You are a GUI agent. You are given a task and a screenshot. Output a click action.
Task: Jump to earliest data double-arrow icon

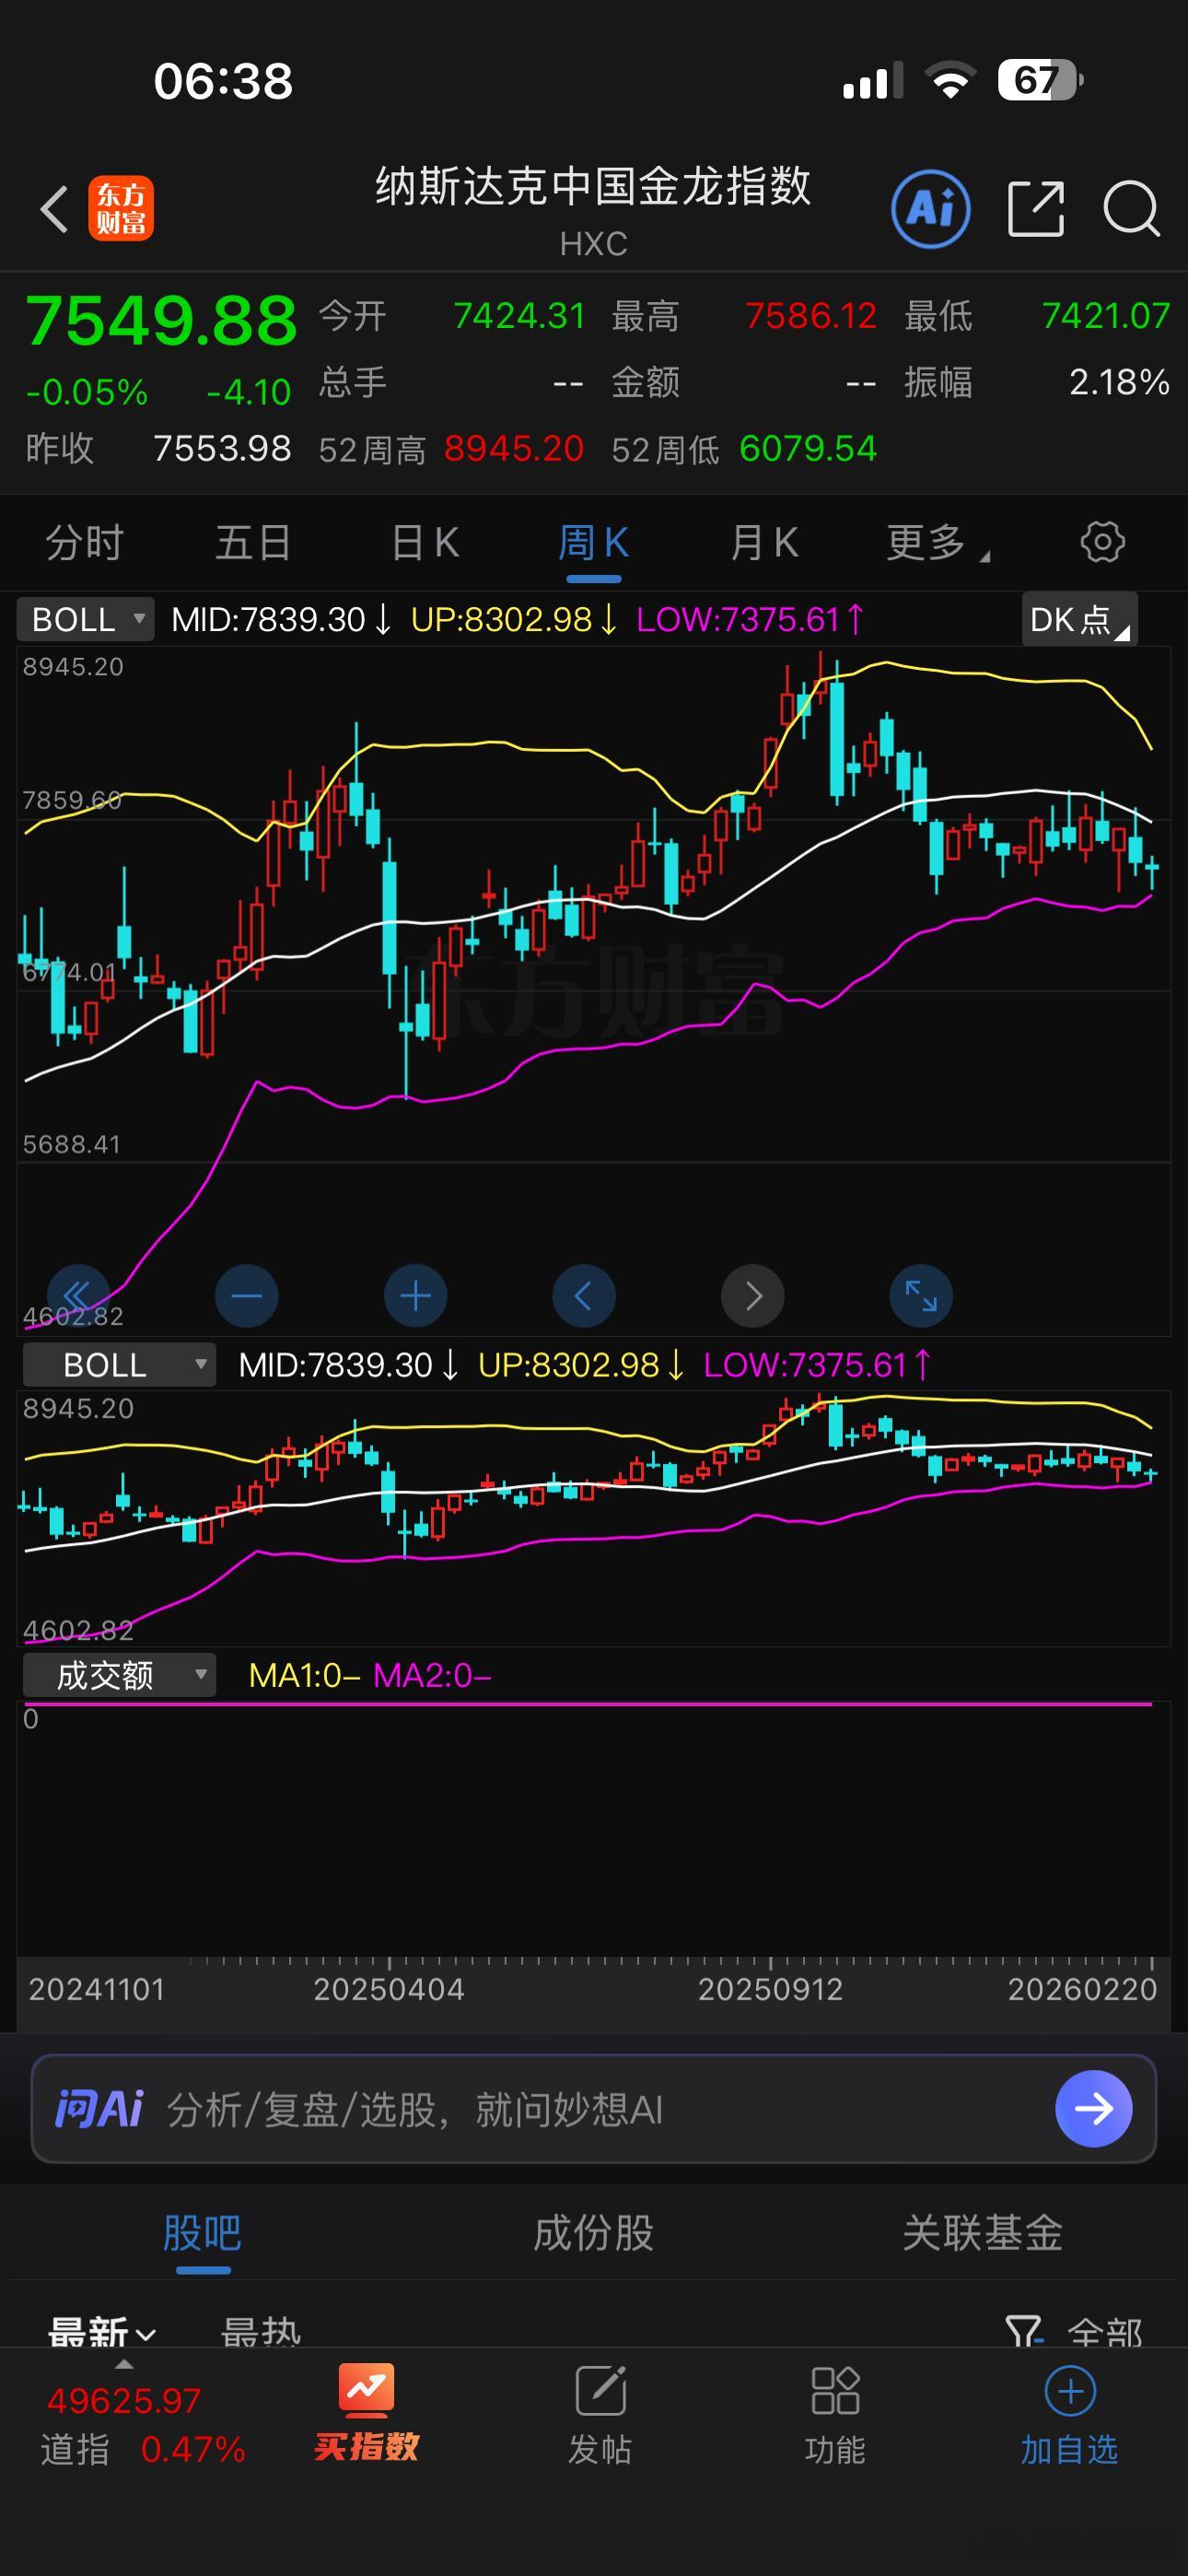click(78, 1296)
